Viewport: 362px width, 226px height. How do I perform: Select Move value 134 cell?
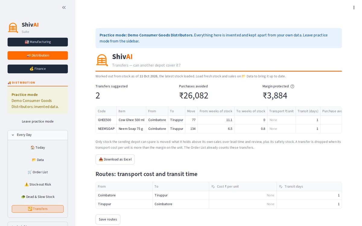[191, 129]
